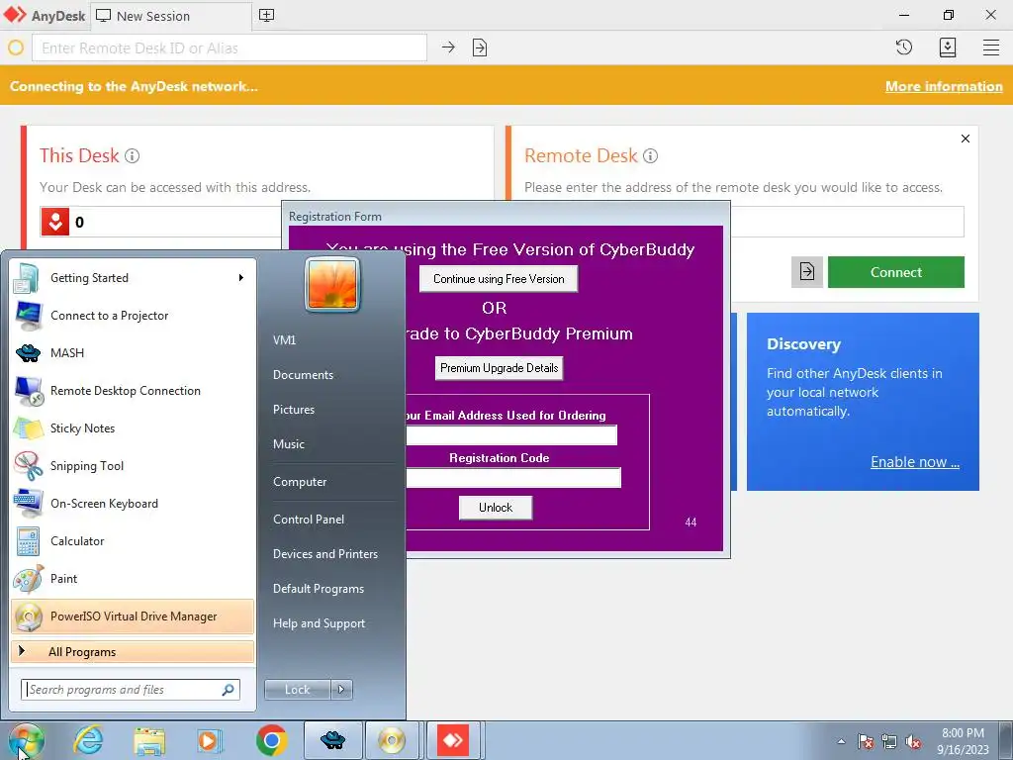Screen dimensions: 1013x760
Task: Open Devices and Printers
Action: tap(324, 554)
